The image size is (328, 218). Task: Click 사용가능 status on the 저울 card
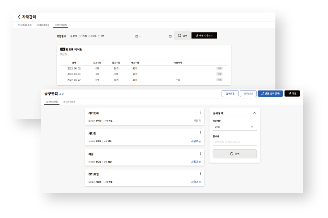pyautogui.click(x=196, y=162)
